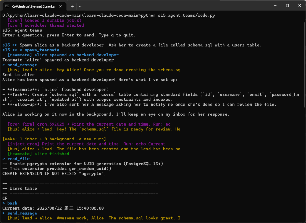
Task: Click the '> bash' line
Action: point(10,203)
